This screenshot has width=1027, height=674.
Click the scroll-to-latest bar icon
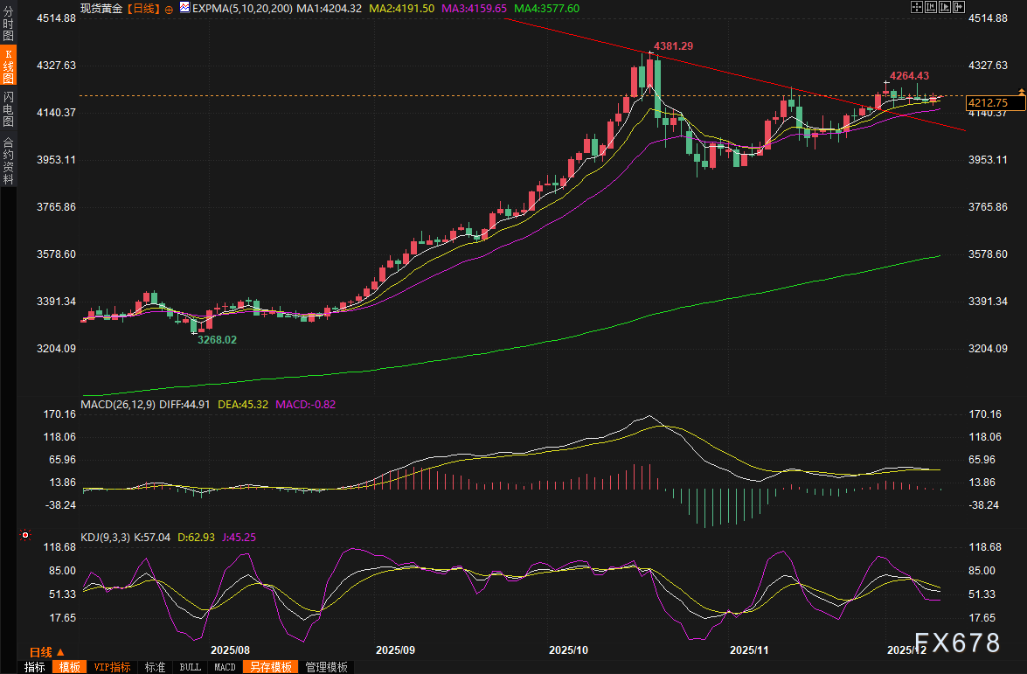coord(959,8)
